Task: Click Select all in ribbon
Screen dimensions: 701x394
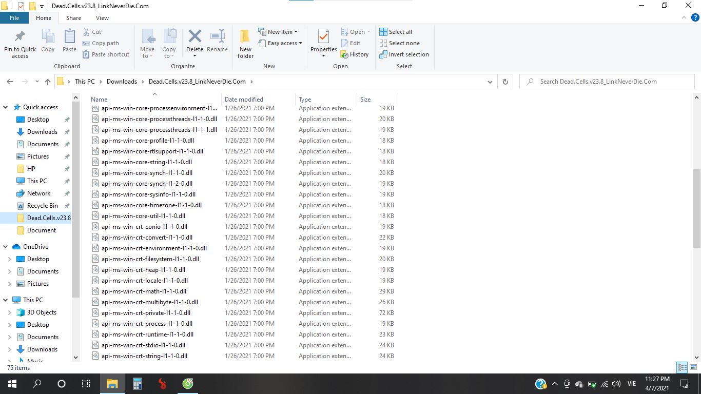Action: click(396, 32)
